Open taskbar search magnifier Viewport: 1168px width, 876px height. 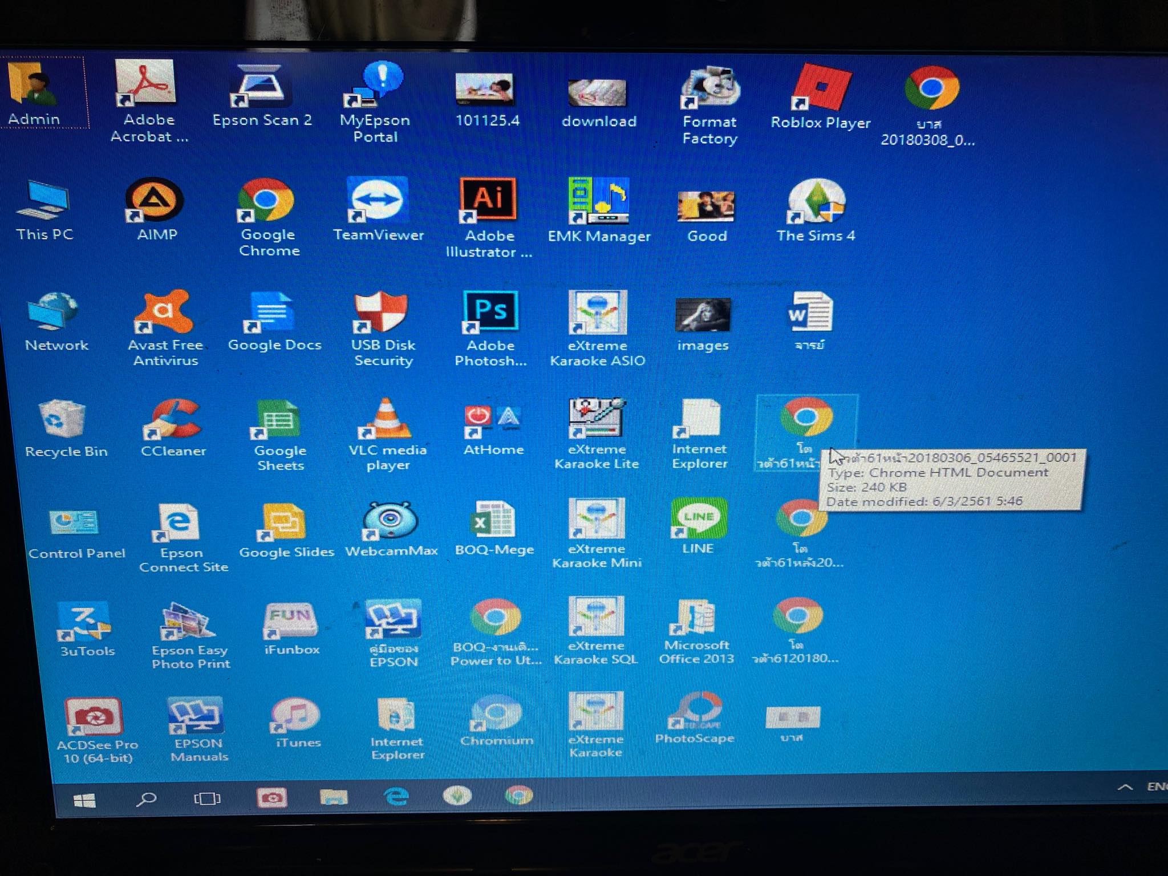[146, 800]
